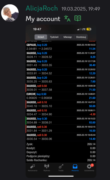Select XAUUSD trade with -4.30 loss
Screen dimensions: 110x180
[61, 112]
